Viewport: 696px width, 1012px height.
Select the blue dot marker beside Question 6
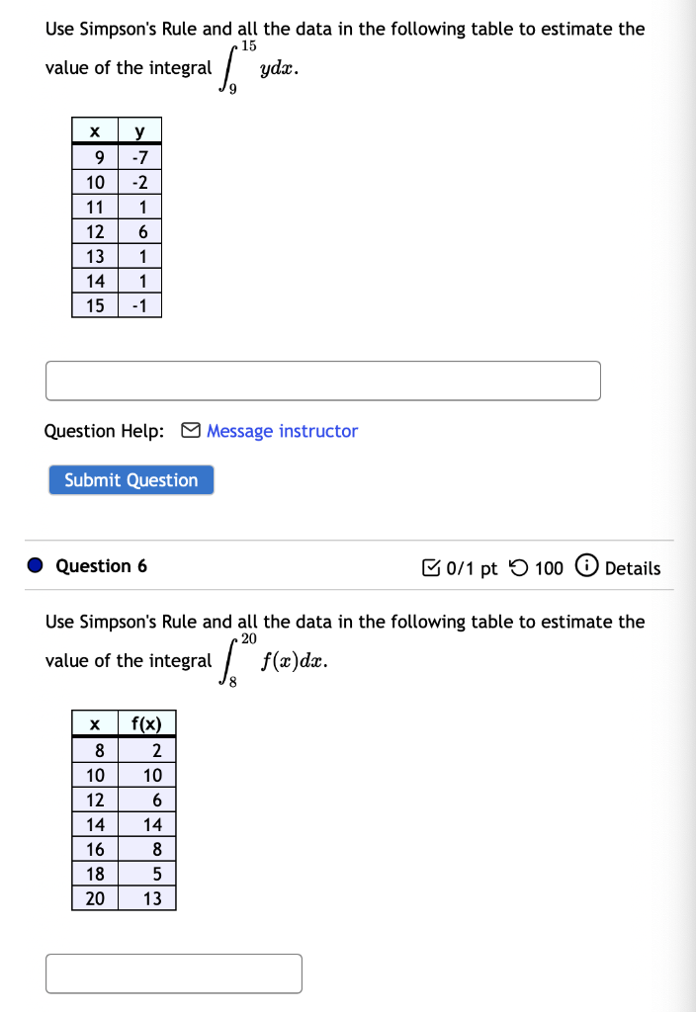click(34, 564)
